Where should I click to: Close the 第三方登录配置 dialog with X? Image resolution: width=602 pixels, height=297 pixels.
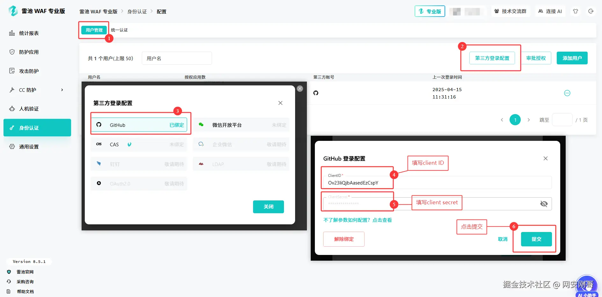[x=280, y=103]
